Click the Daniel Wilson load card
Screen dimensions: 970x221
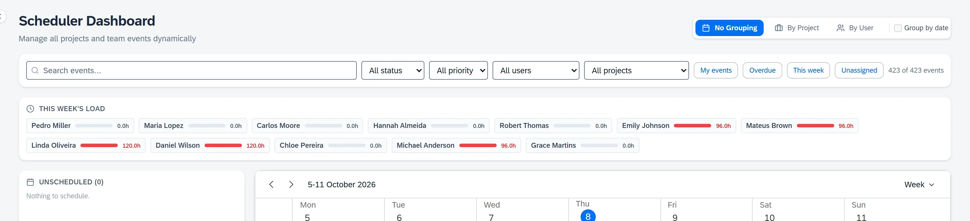click(210, 145)
